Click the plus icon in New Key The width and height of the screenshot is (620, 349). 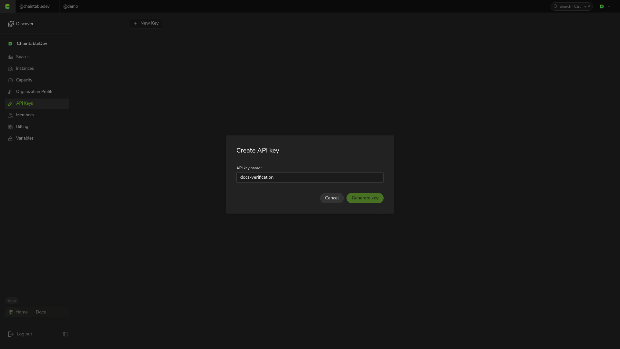pyautogui.click(x=135, y=23)
